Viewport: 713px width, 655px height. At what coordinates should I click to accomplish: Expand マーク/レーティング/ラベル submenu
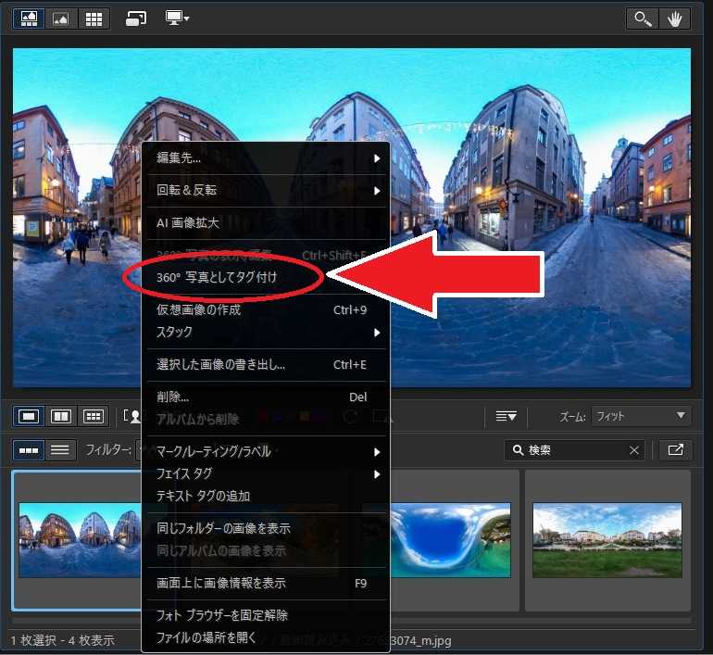click(x=266, y=451)
